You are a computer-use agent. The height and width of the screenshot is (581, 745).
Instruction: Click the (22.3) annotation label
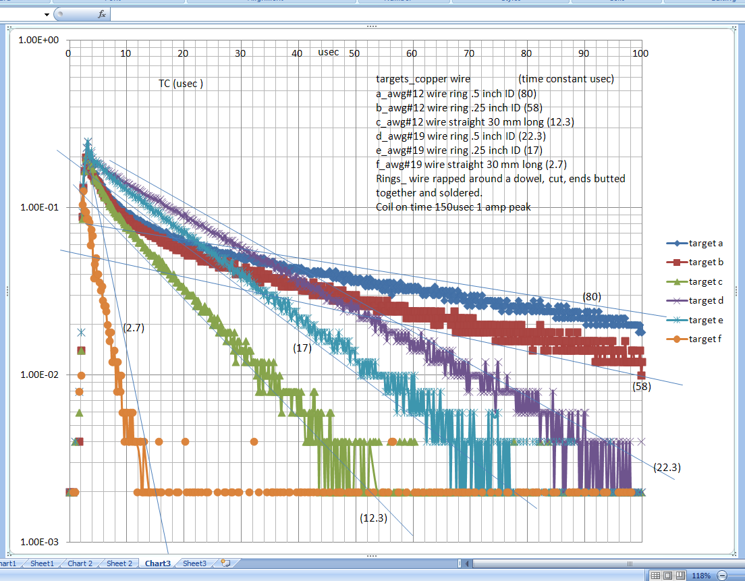667,468
